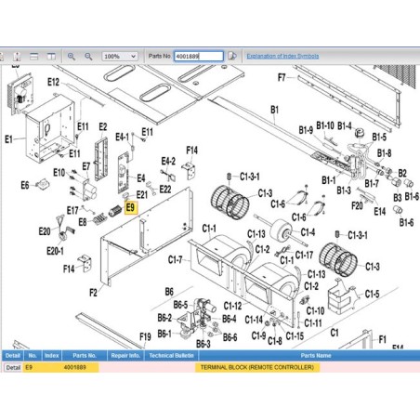Click the fit-to-height page icon
The width and height of the screenshot is (420, 420).
click(x=17, y=57)
